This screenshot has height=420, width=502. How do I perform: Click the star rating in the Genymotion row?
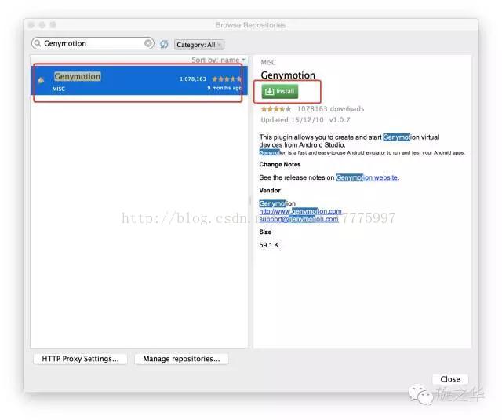tap(227, 79)
